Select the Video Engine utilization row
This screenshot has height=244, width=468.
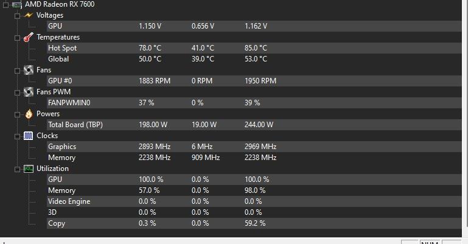point(254,201)
